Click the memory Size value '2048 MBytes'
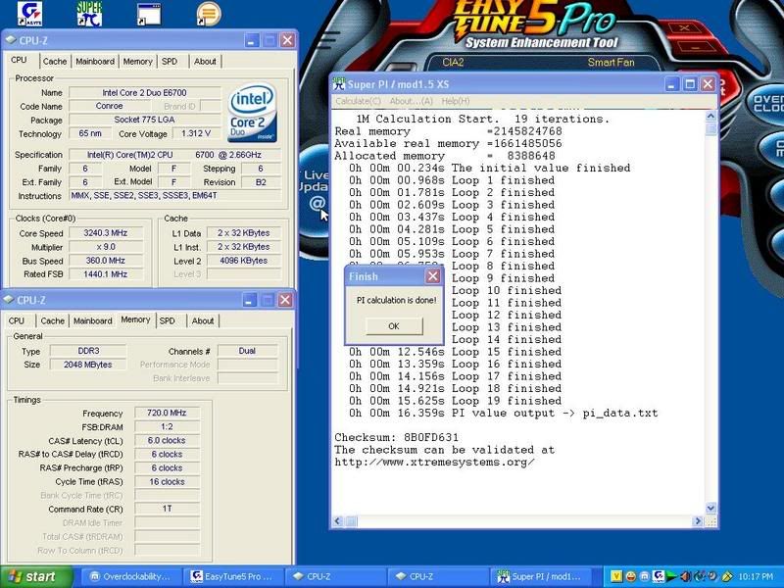This screenshot has width=784, height=588. click(x=88, y=365)
